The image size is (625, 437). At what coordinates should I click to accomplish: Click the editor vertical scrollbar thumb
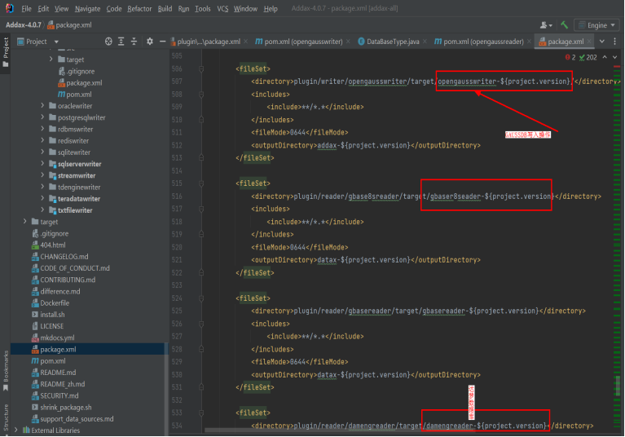(x=618, y=386)
